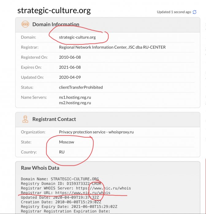
Task: Click the strategic-culture.org page title
Action: tap(54, 10)
